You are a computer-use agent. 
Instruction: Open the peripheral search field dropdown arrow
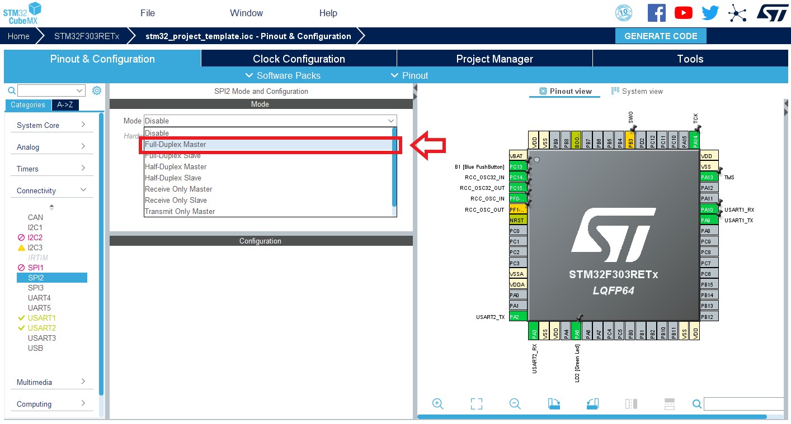[x=79, y=90]
